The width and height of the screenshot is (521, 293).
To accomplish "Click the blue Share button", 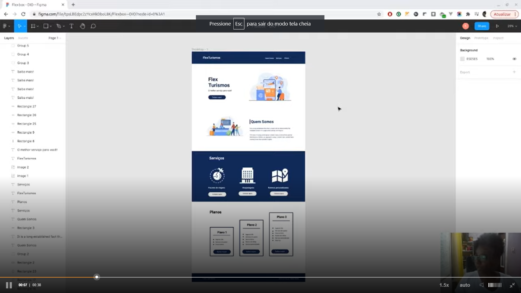I will 482,26.
